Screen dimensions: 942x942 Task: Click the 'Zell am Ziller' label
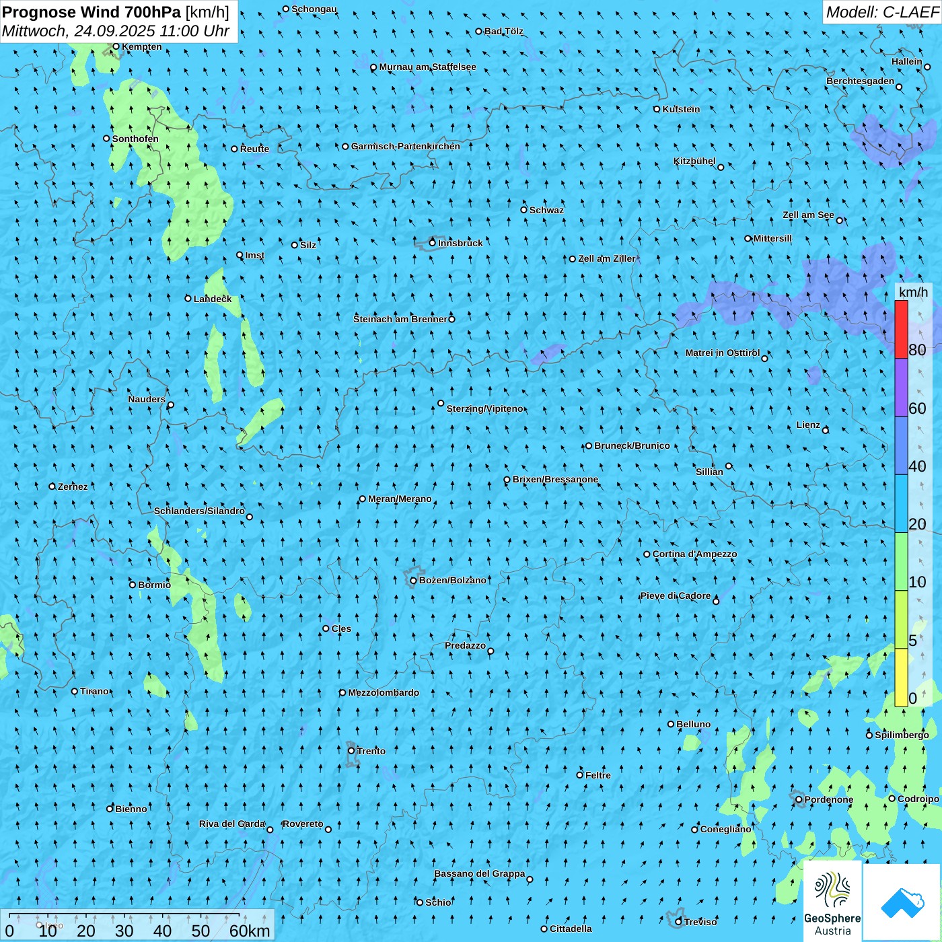(x=607, y=258)
